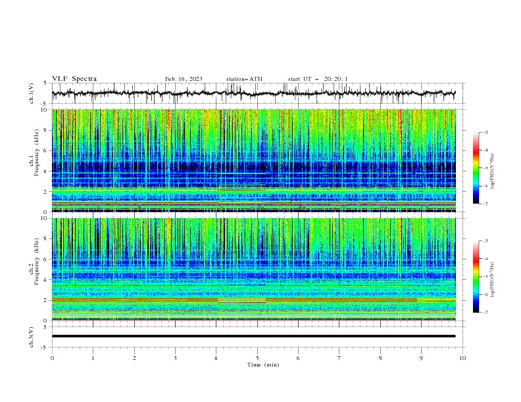Click the ch.1 color bar log(PSD) label
521x402 pixels.
pos(493,171)
